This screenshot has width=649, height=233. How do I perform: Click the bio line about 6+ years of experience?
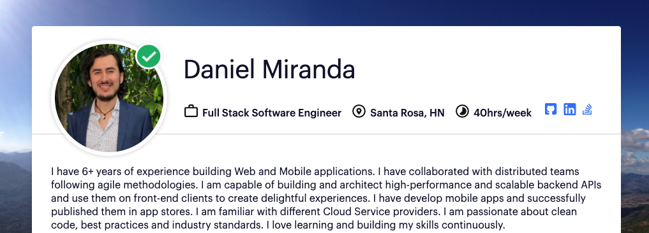(315, 171)
